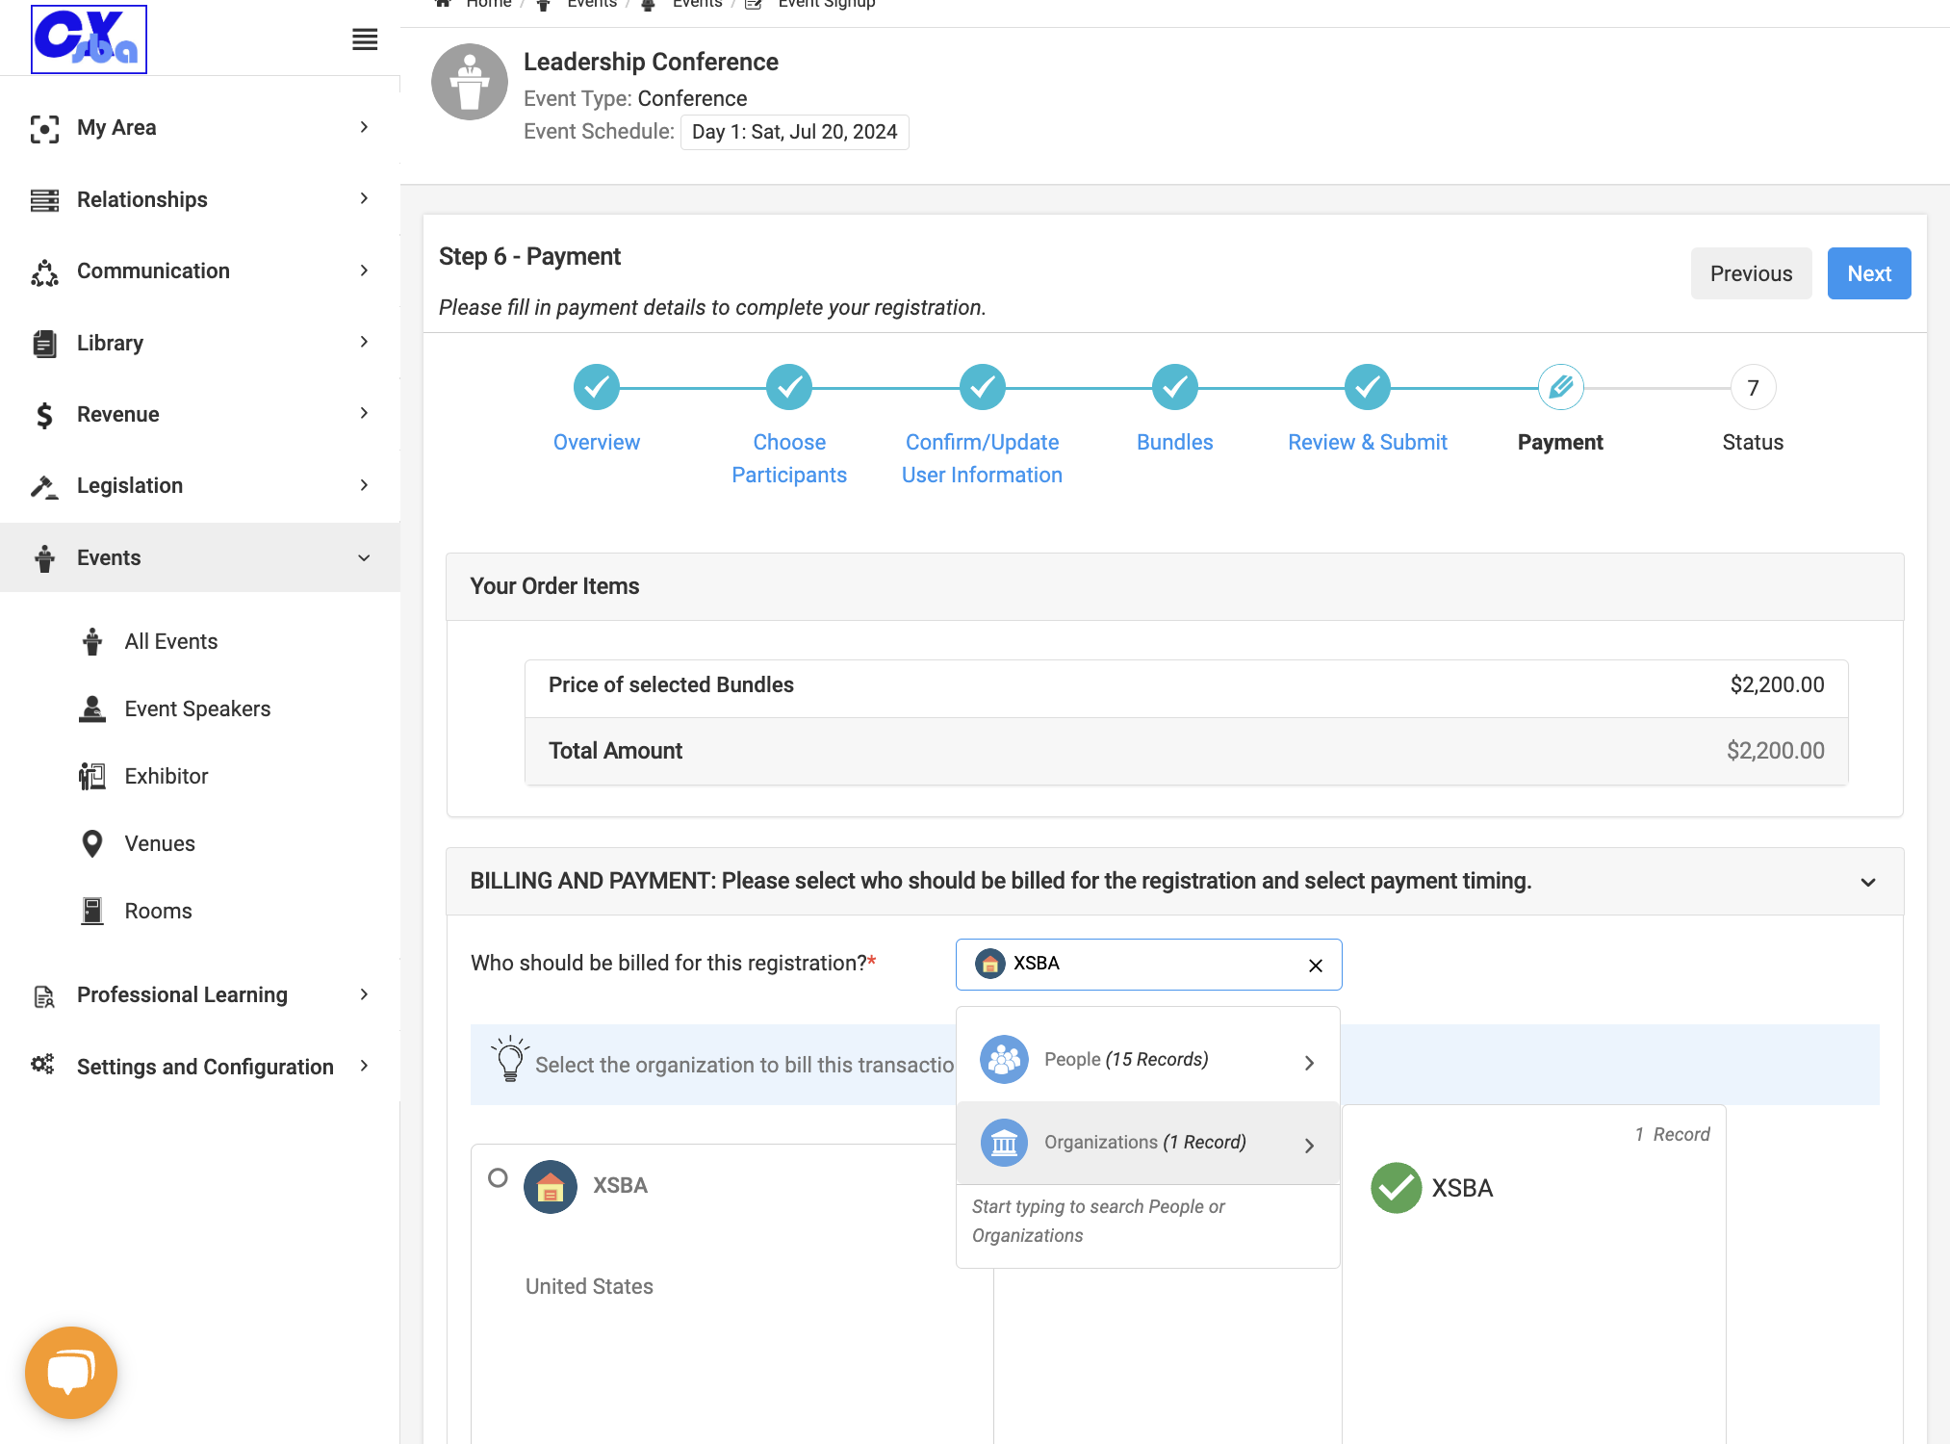
Task: Click the Review & Submit checkmark circle
Action: [1368, 387]
